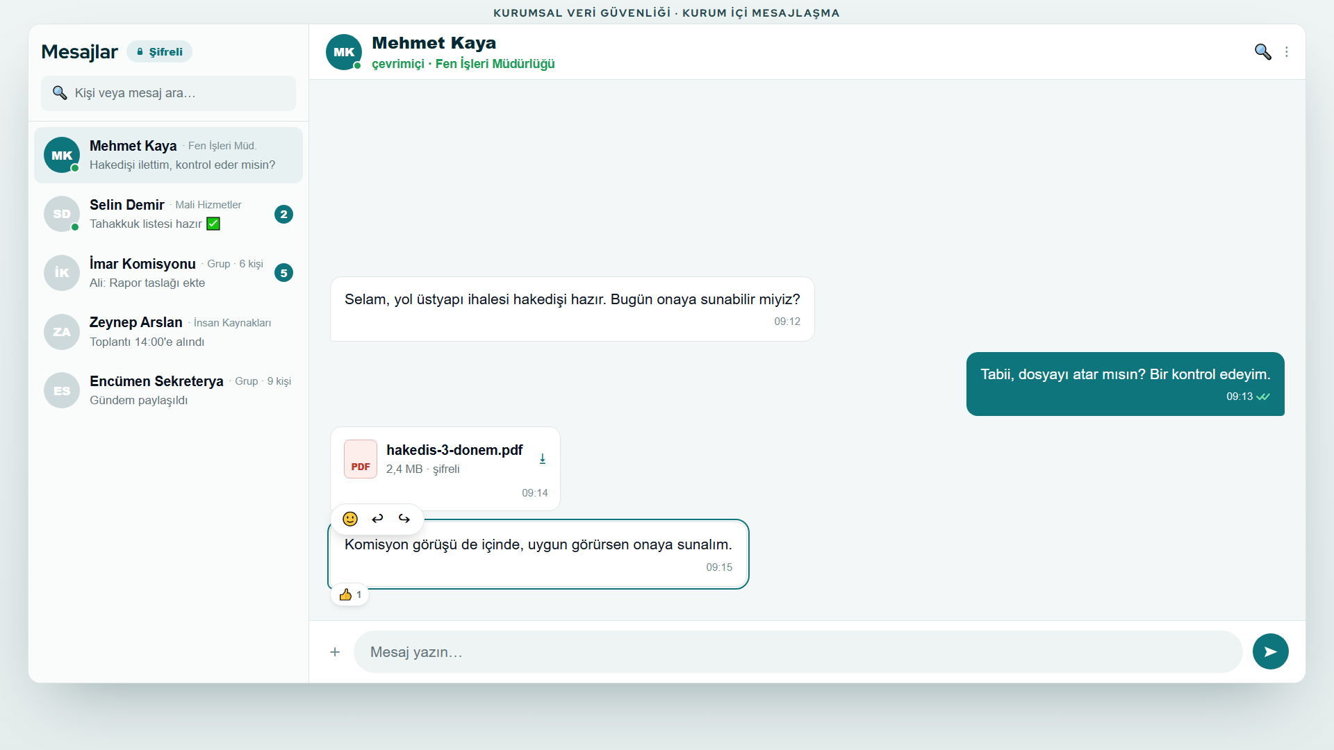Open Mehmet Kaya conversation in sidebar
The height and width of the screenshot is (750, 1334).
pos(168,155)
